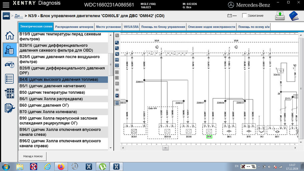The width and height of the screenshot is (304, 171).
Task: Click the Назад к поиску button
Action: tap(33, 156)
